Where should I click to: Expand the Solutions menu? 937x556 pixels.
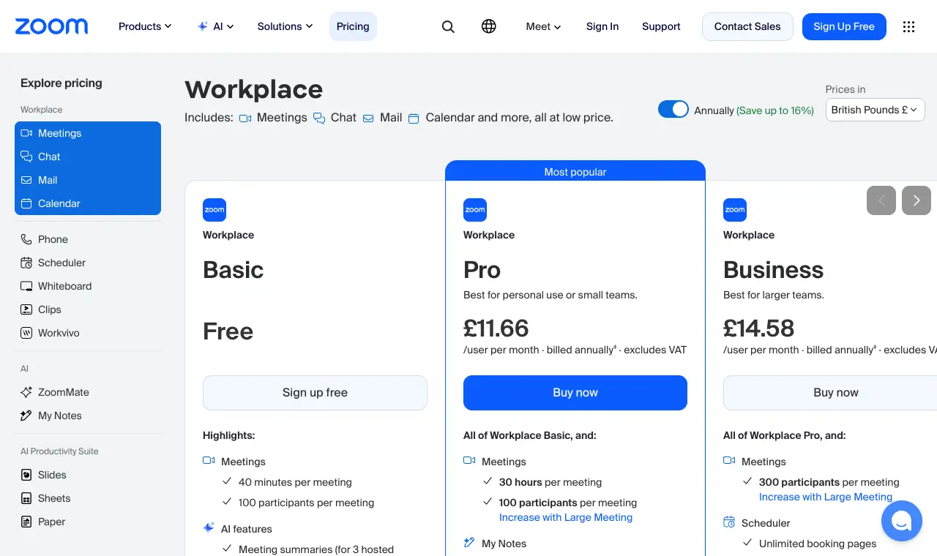click(285, 26)
